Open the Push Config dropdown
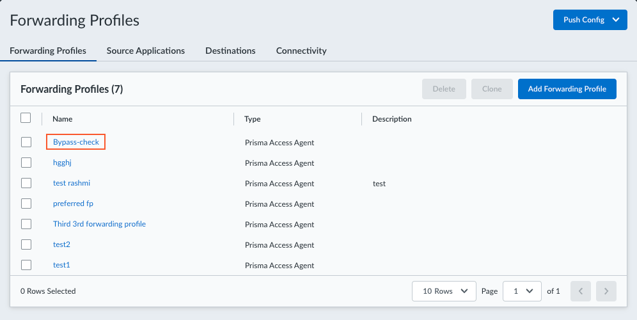 pyautogui.click(x=590, y=20)
